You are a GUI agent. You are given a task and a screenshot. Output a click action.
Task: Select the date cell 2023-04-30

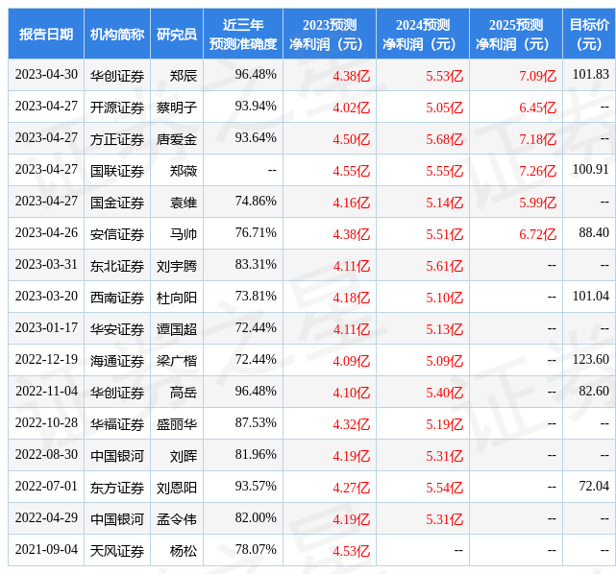[x=46, y=75]
